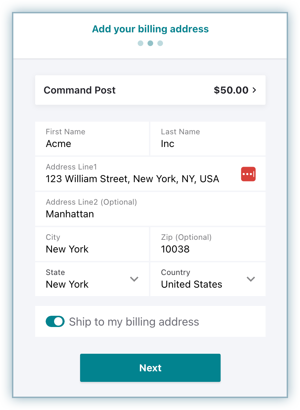The image size is (300, 410).
Task: Go to the first step dot
Action: (141, 43)
